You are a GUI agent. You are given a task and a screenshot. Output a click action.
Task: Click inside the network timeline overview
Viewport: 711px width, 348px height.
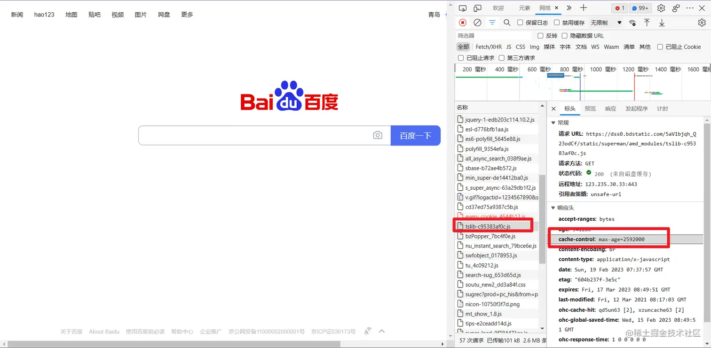(582, 82)
